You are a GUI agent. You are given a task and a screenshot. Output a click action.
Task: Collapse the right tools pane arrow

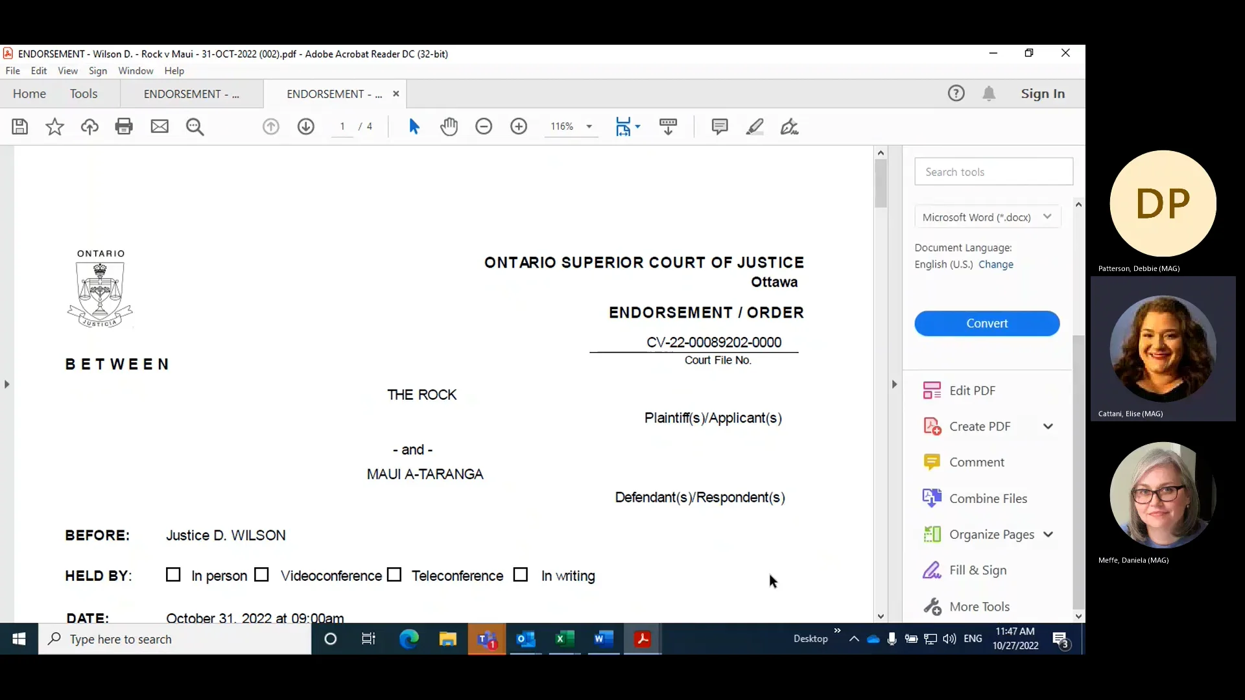click(894, 384)
